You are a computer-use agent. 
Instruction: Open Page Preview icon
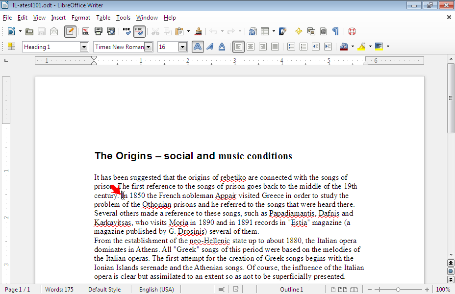pyautogui.click(x=111, y=31)
